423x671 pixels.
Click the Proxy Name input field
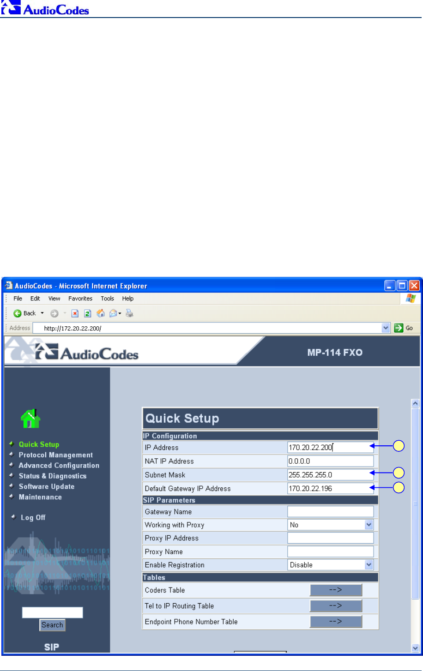coord(331,551)
